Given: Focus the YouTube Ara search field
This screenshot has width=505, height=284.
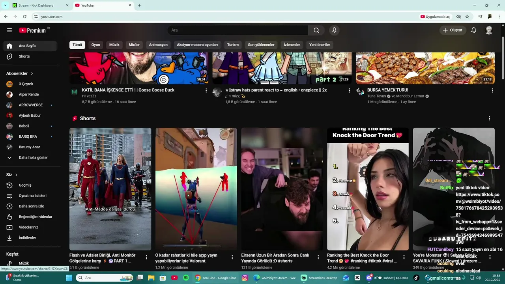Looking at the screenshot, I should (238, 30).
